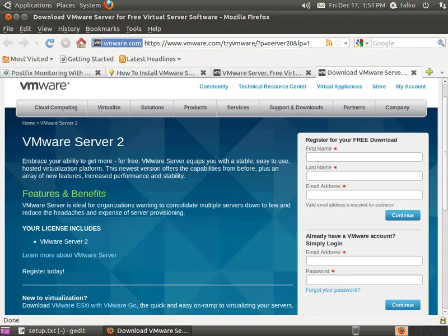Viewport: 448px width, 336px height.
Task: Click the Firefox icon in bottom panel tray
Action: (x=402, y=330)
